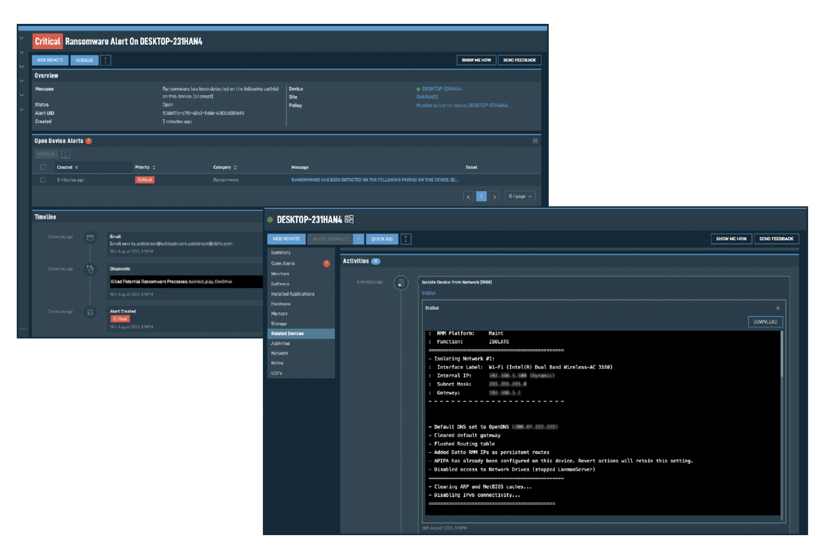
Task: Tick the checkbox for the ransomware alert row
Action: pyautogui.click(x=44, y=180)
